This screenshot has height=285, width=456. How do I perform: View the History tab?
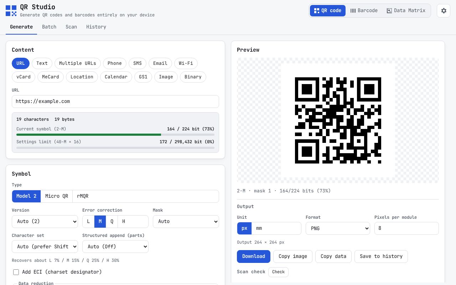96,27
